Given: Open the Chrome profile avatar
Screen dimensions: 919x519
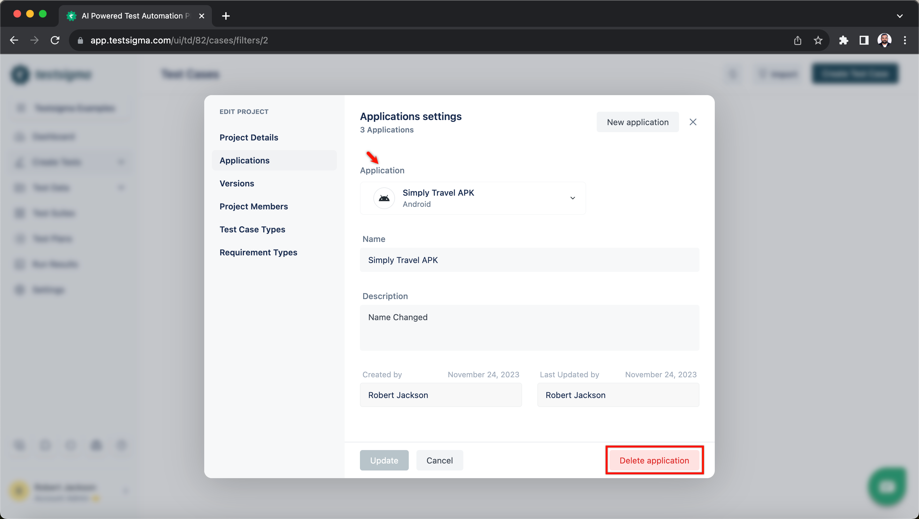Looking at the screenshot, I should click(884, 40).
